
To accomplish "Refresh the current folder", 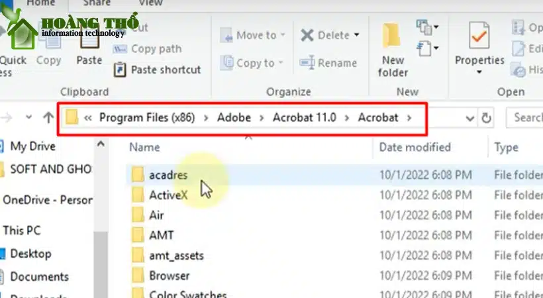I will pos(486,118).
